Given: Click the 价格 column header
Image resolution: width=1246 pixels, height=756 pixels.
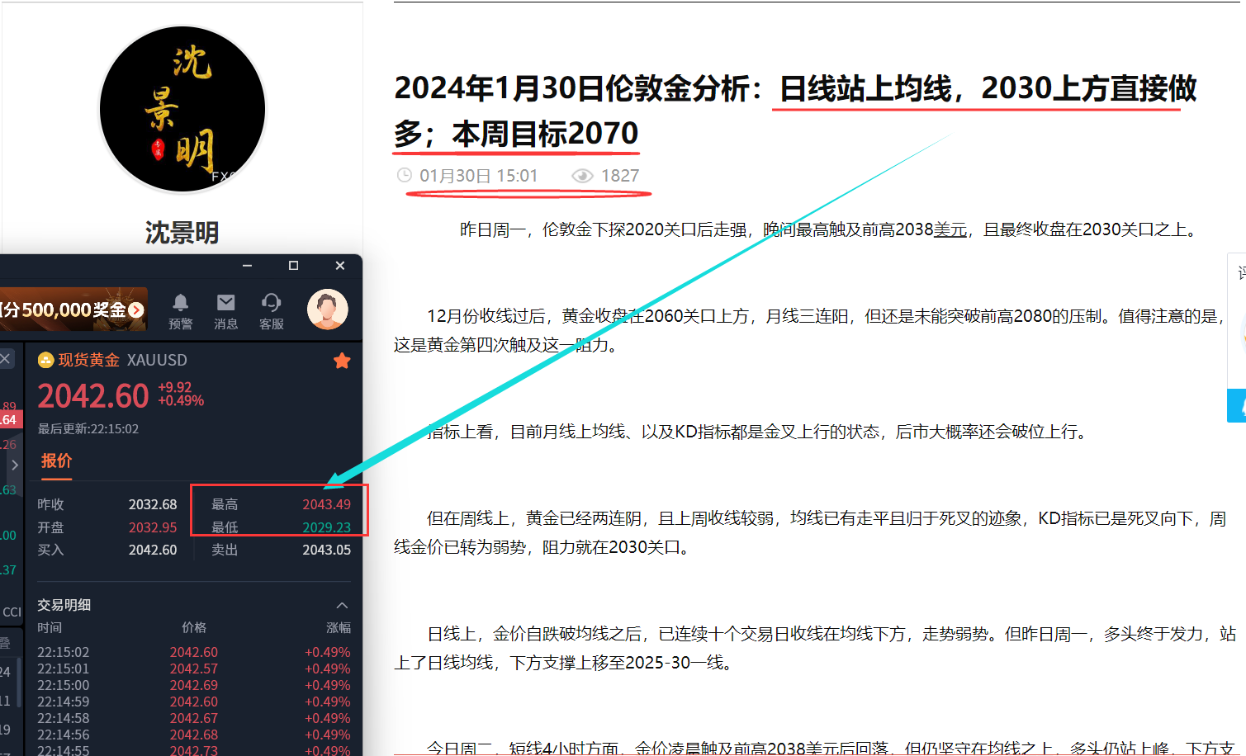Looking at the screenshot, I should click(x=194, y=628).
